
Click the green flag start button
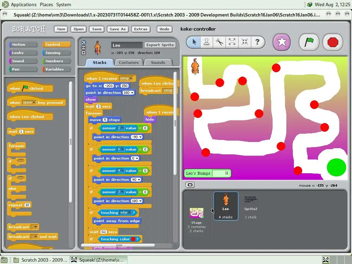tap(309, 42)
